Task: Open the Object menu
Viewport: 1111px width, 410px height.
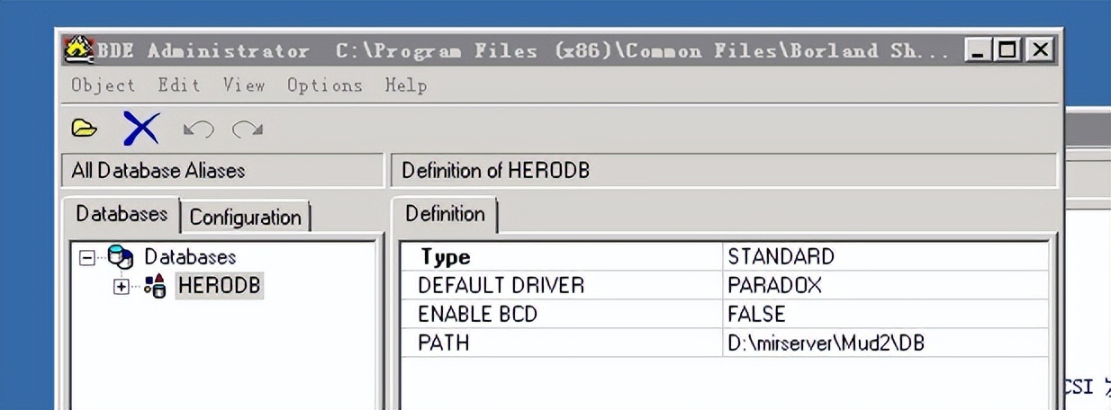Action: (x=104, y=85)
